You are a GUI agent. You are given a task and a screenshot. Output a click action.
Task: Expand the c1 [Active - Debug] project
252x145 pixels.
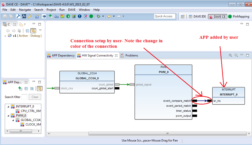click(x=5, y=36)
